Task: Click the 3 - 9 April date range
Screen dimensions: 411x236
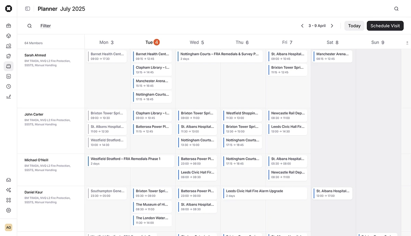Action: (x=317, y=26)
